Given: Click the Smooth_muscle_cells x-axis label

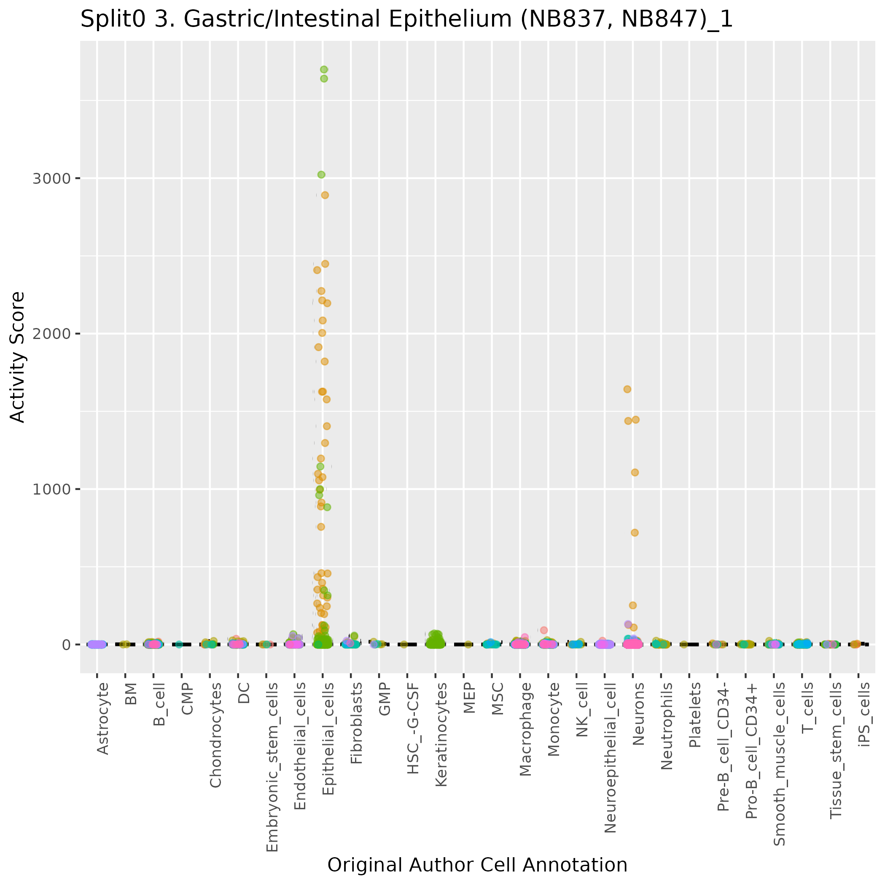Looking at the screenshot, I should tap(780, 764).
